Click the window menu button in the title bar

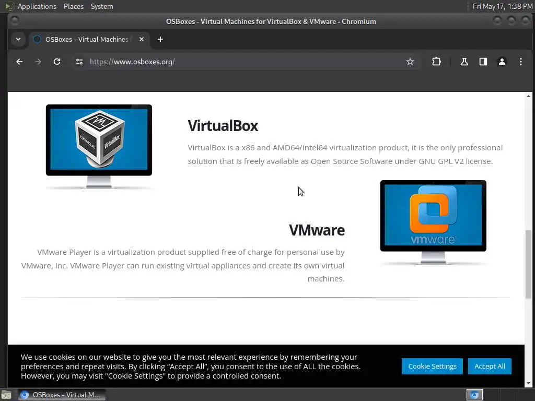click(x=14, y=21)
